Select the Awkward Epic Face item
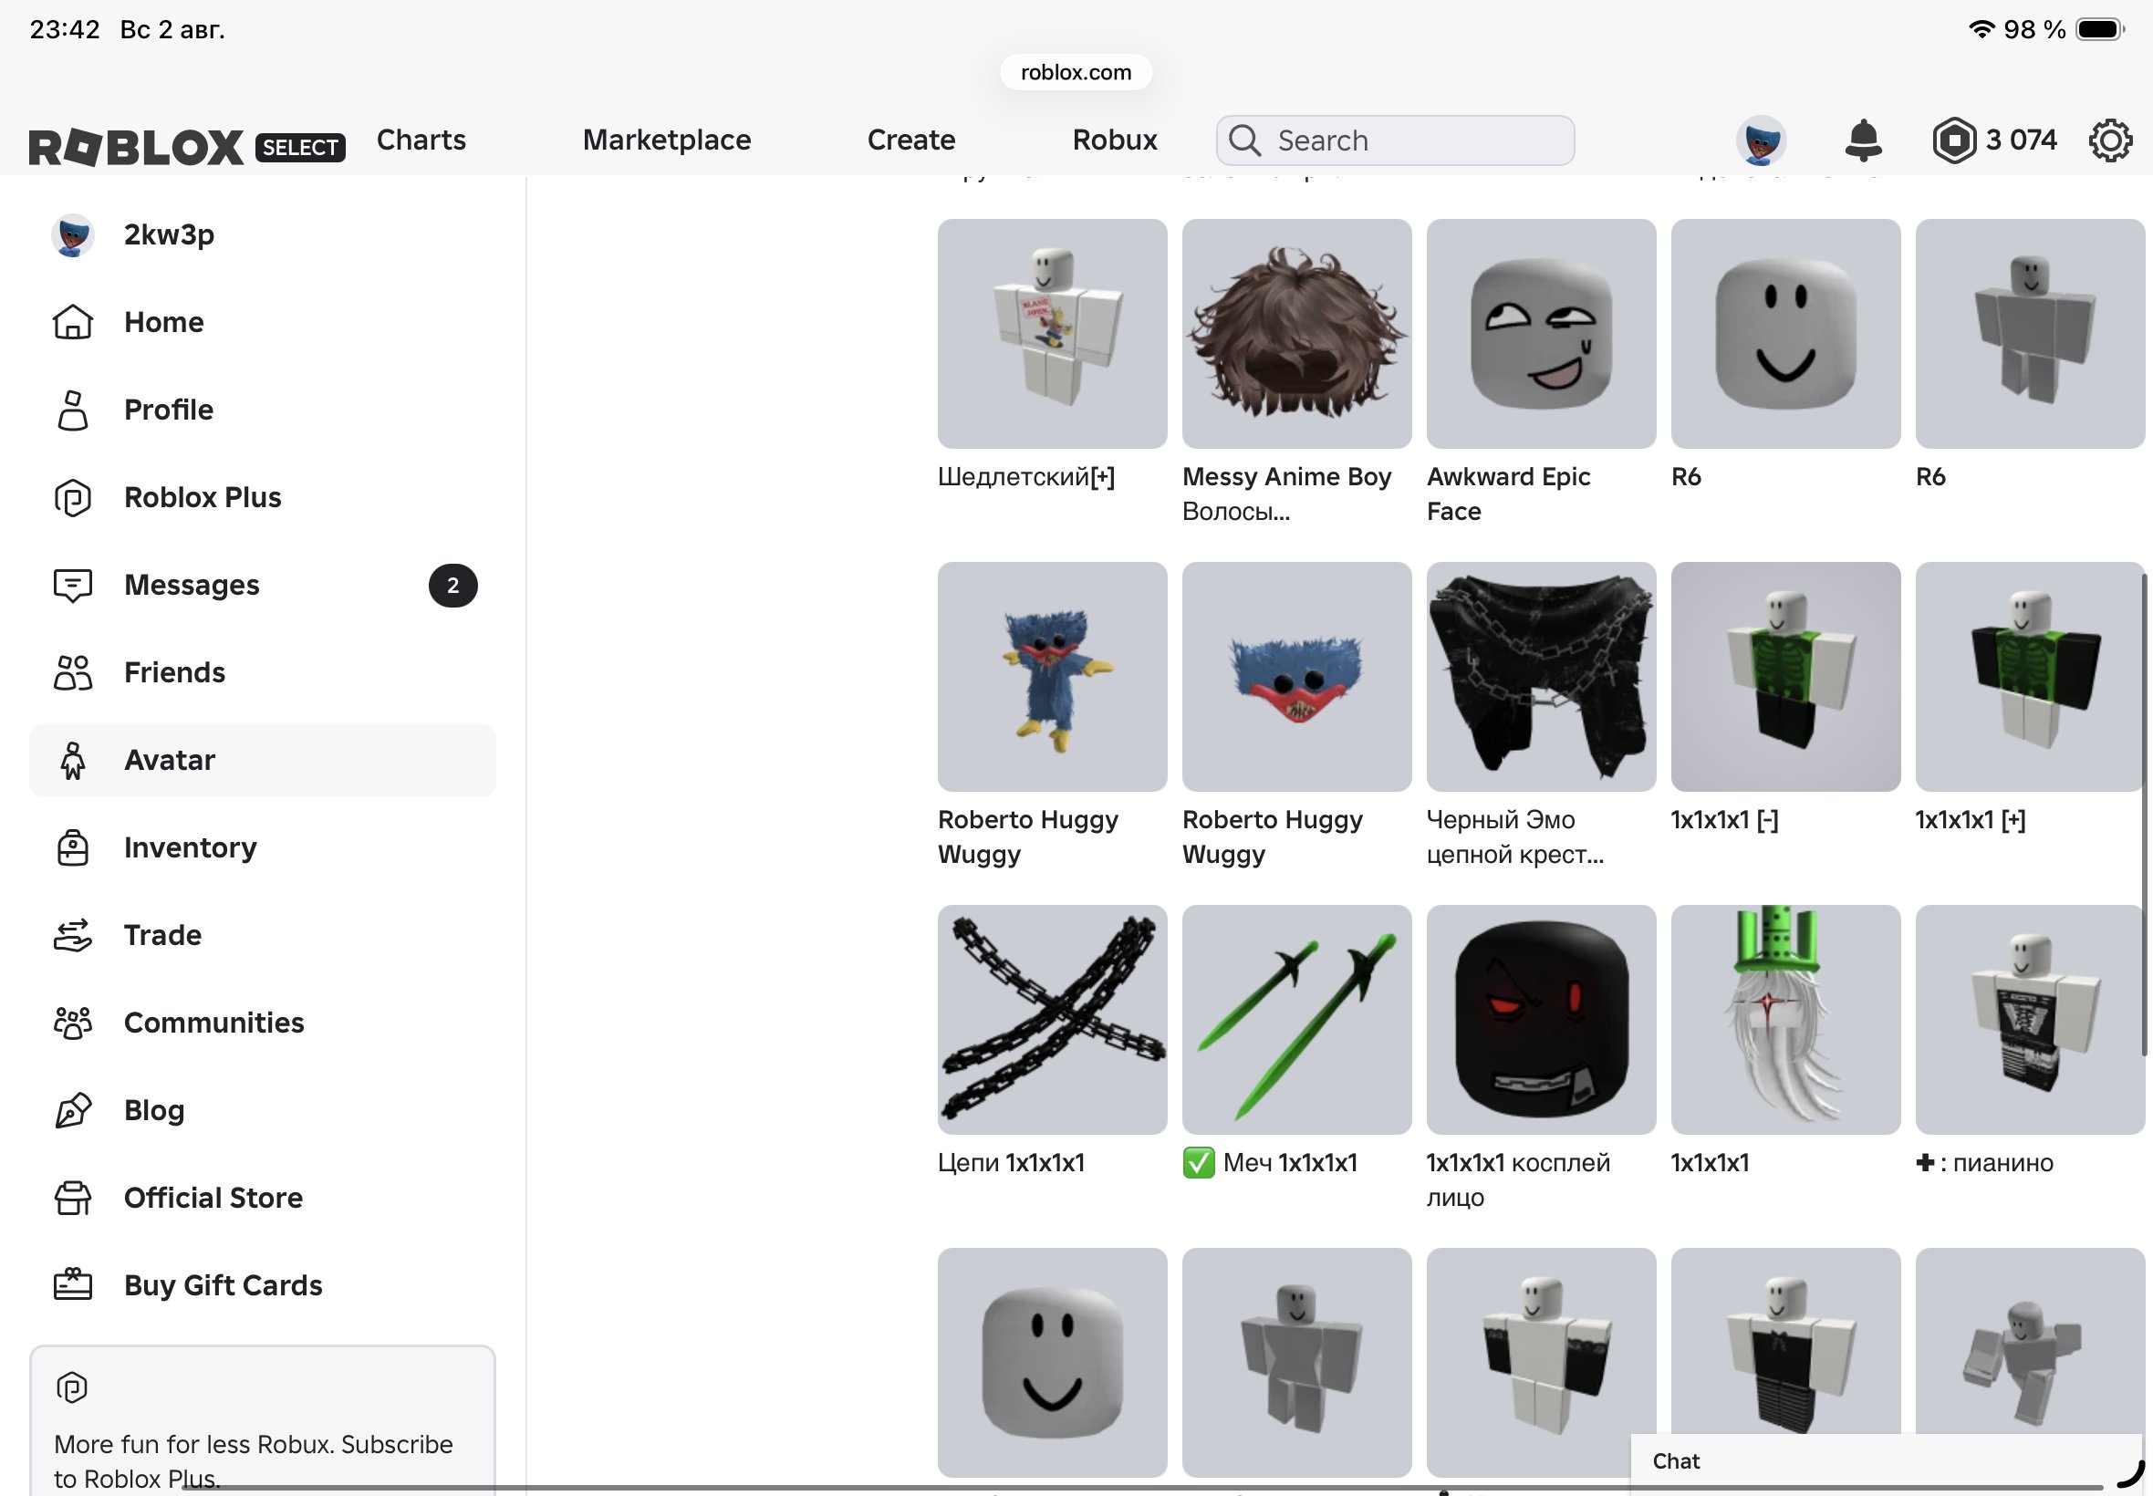This screenshot has height=1496, width=2153. (1541, 334)
